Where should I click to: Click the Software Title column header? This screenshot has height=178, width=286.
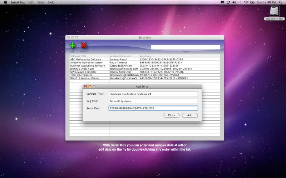point(89,56)
